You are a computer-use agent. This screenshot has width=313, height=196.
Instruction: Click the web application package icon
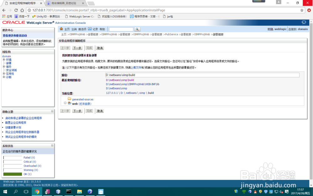click(69, 103)
